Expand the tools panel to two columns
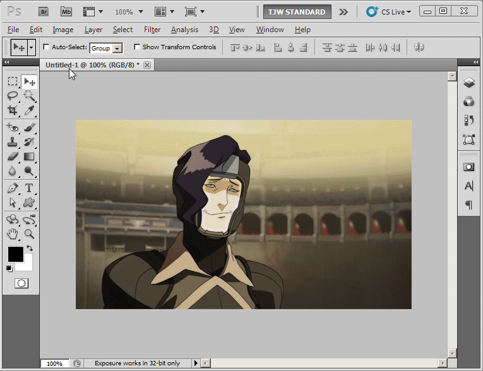Viewport: 483px width, 371px height. pyautogui.click(x=6, y=62)
